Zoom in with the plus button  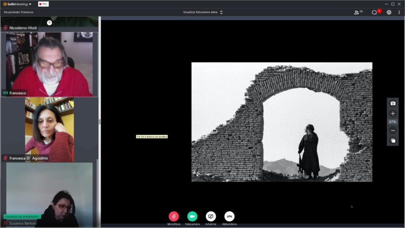coord(393,114)
